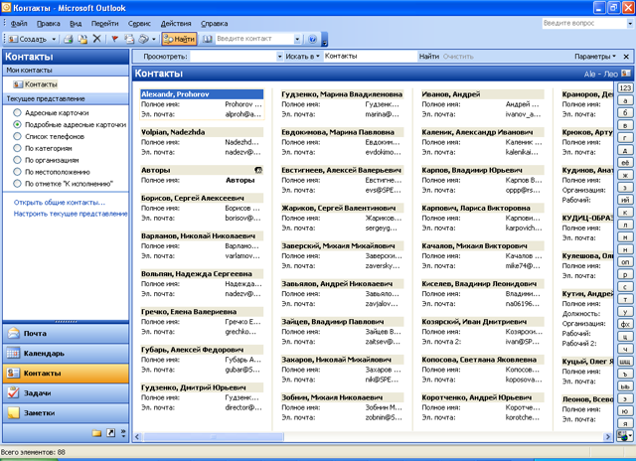This screenshot has height=461, width=636.
Task: Open the Файл menu
Action: pos(19,24)
